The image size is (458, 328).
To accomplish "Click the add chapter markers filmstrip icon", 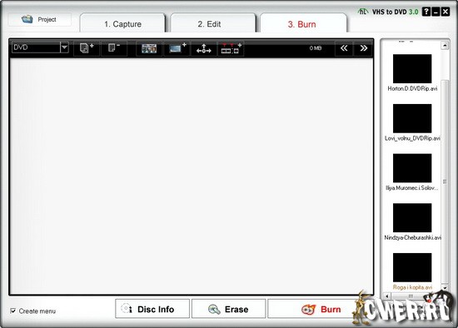I will point(231,48).
